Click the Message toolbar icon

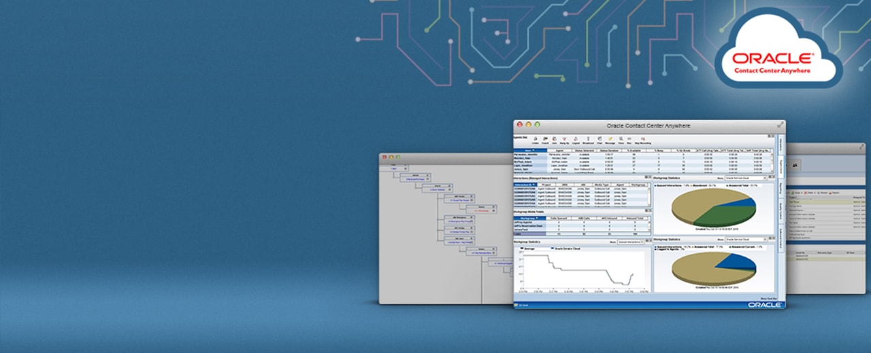[610, 141]
